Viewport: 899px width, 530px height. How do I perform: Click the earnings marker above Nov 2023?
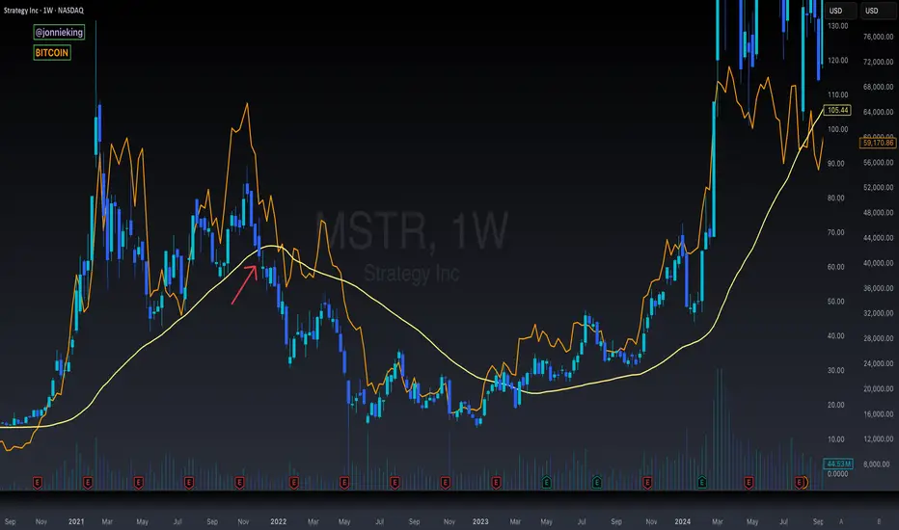click(x=647, y=483)
